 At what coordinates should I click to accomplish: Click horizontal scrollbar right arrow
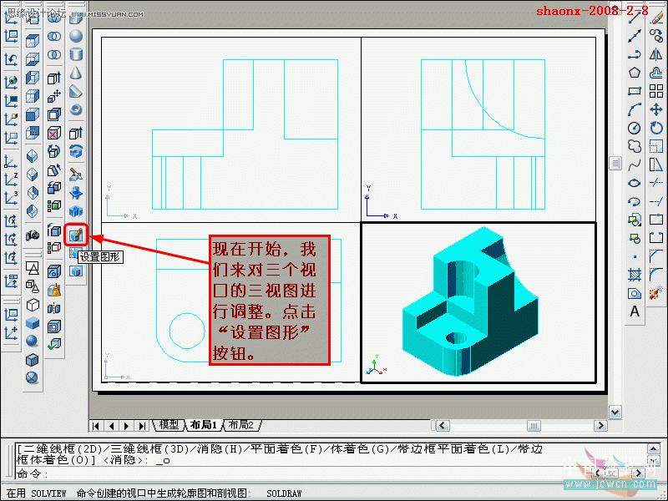[x=600, y=426]
